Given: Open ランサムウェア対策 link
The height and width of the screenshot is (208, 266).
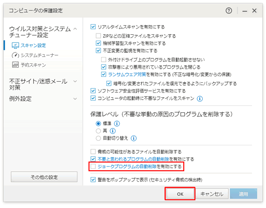Looking at the screenshot, I should [127, 74].
